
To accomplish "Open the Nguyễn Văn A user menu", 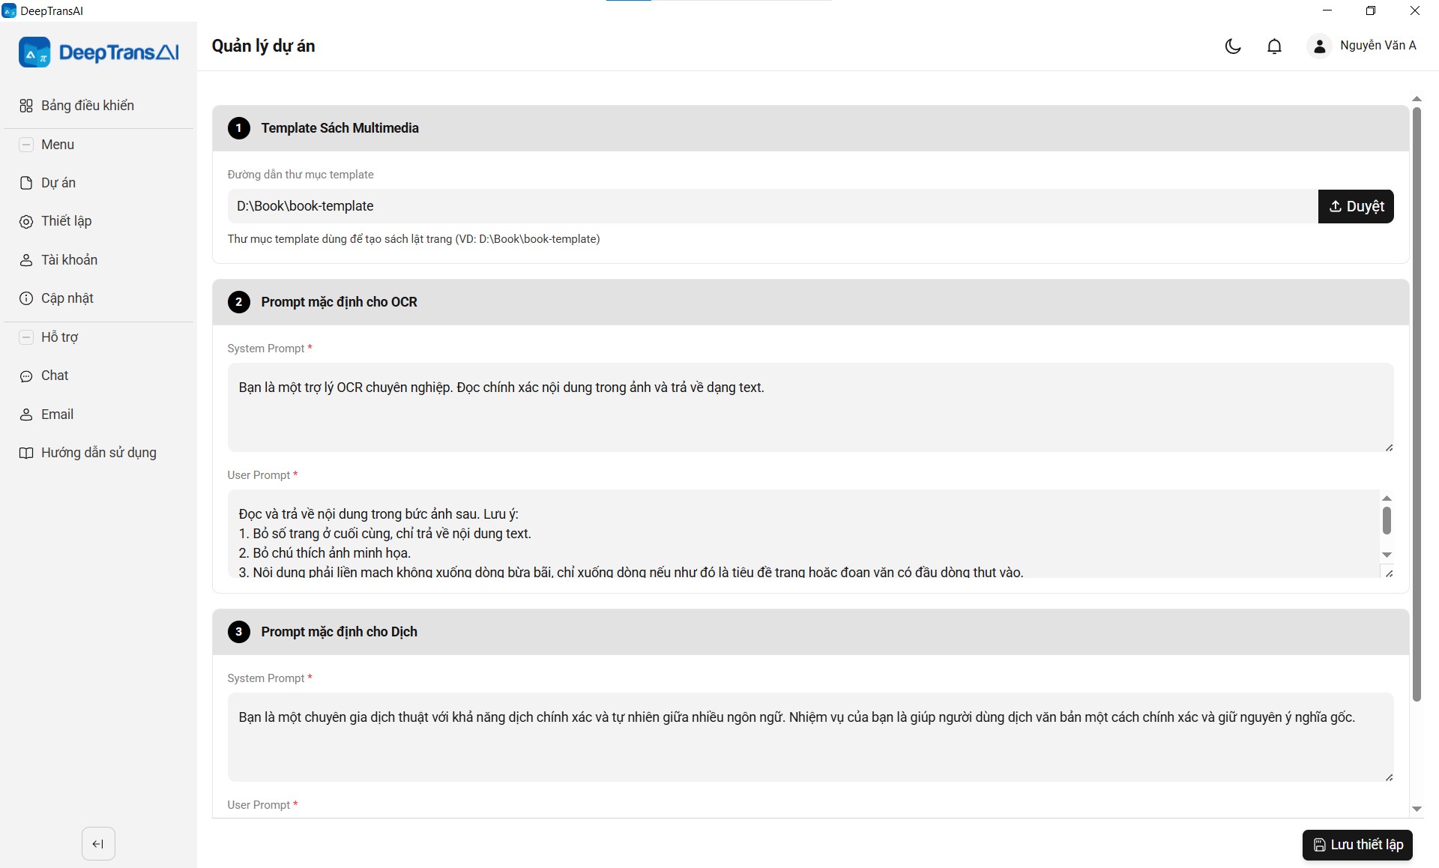I will [x=1378, y=46].
